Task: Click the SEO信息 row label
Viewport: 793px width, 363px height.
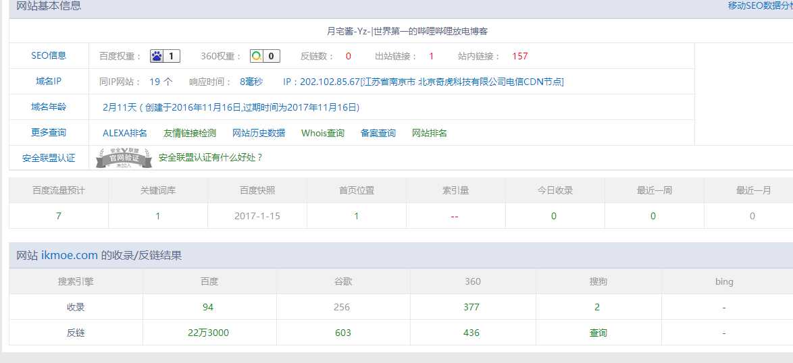Action: [x=49, y=55]
